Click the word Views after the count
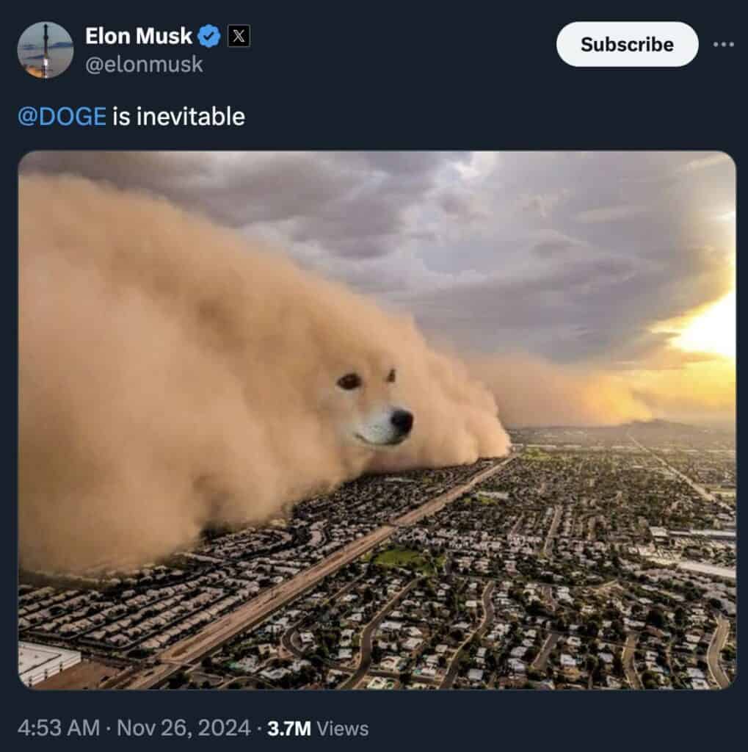 pyautogui.click(x=343, y=728)
